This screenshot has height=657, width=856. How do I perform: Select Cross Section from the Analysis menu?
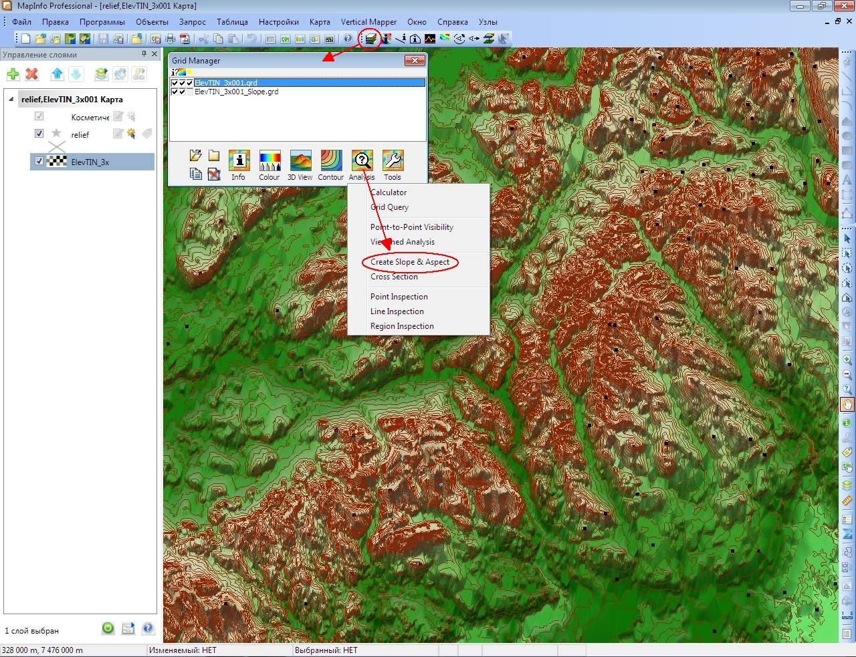394,277
